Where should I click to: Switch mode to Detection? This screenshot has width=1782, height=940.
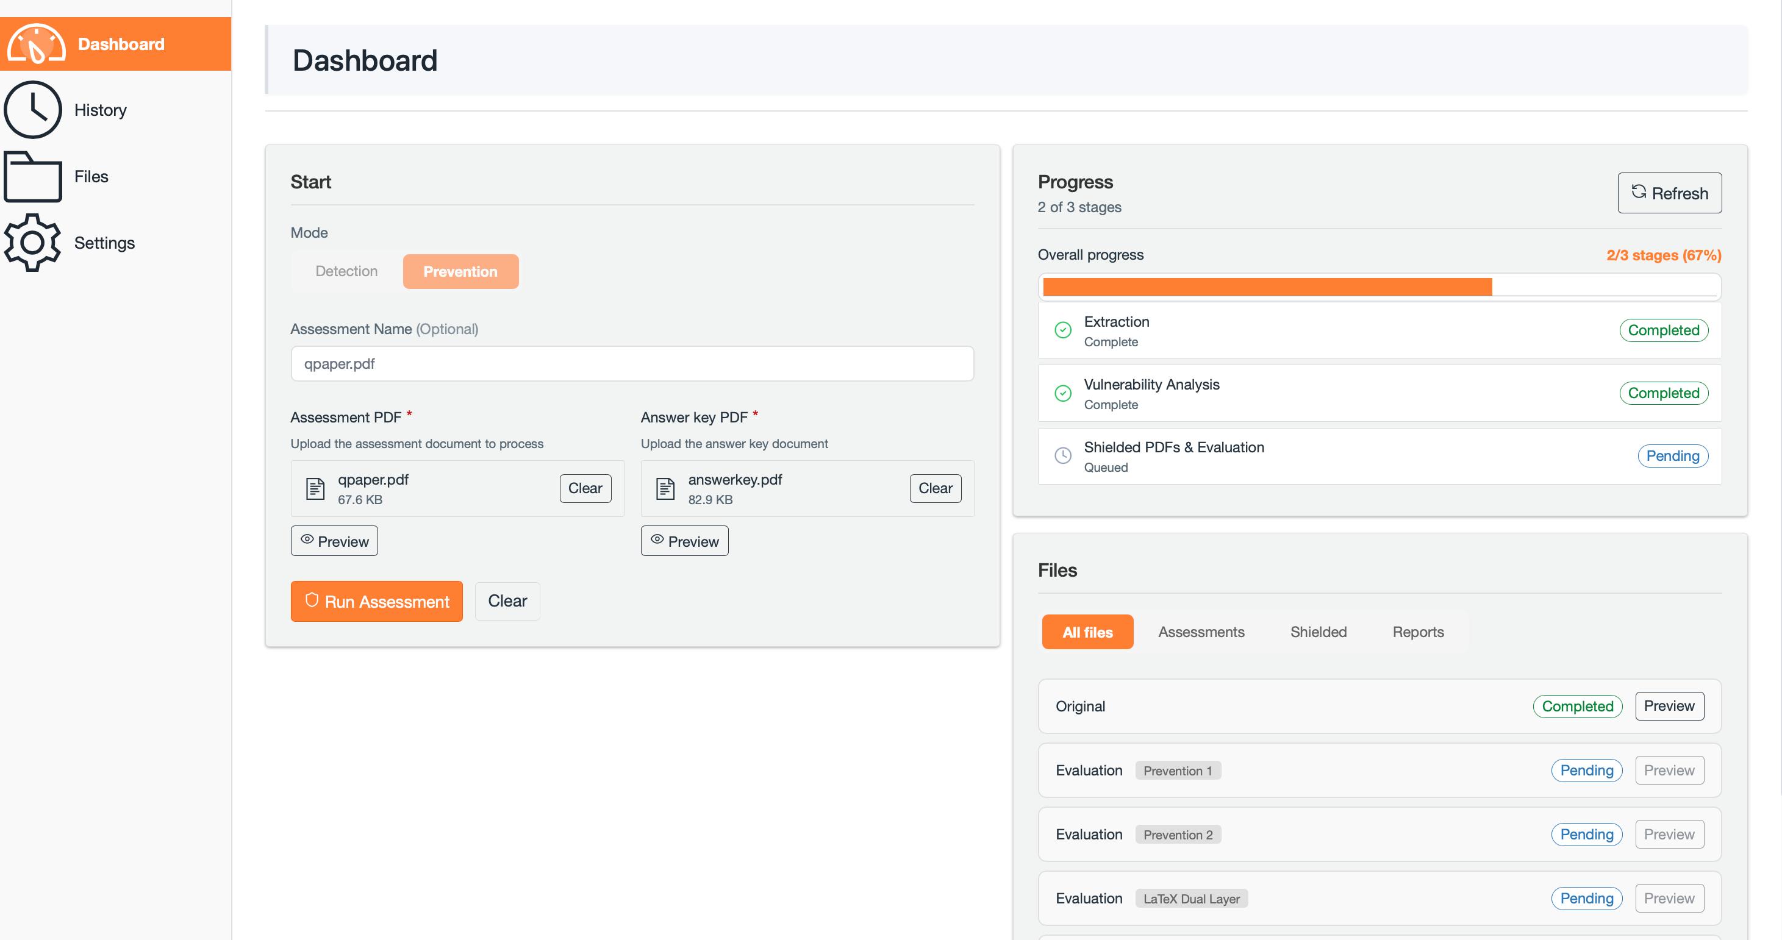coord(346,271)
